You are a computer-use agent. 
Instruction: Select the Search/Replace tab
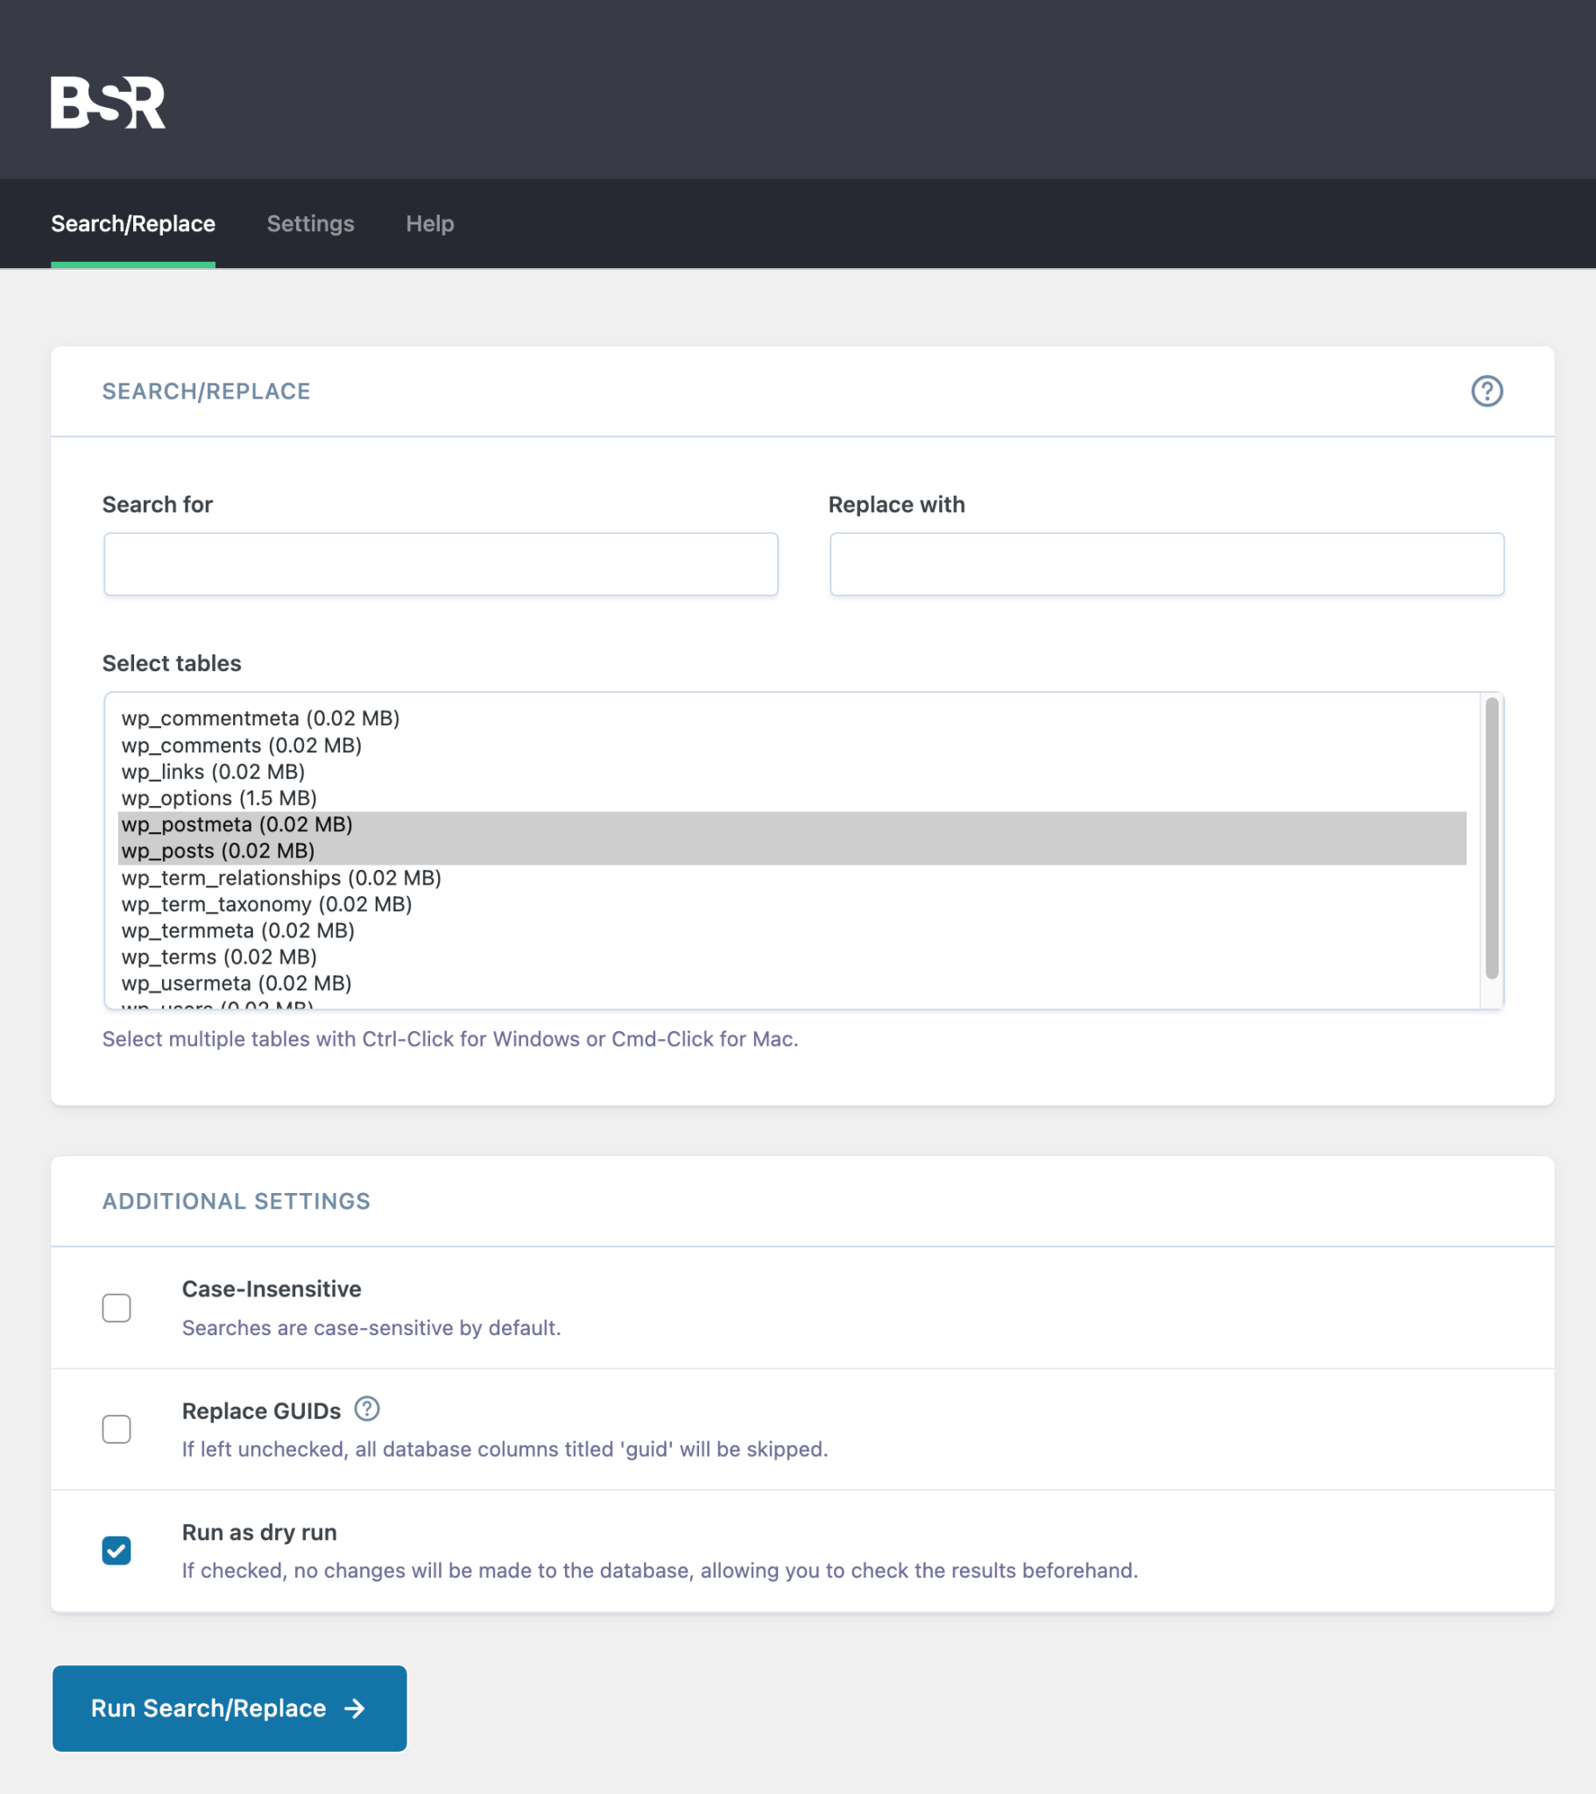coord(133,223)
